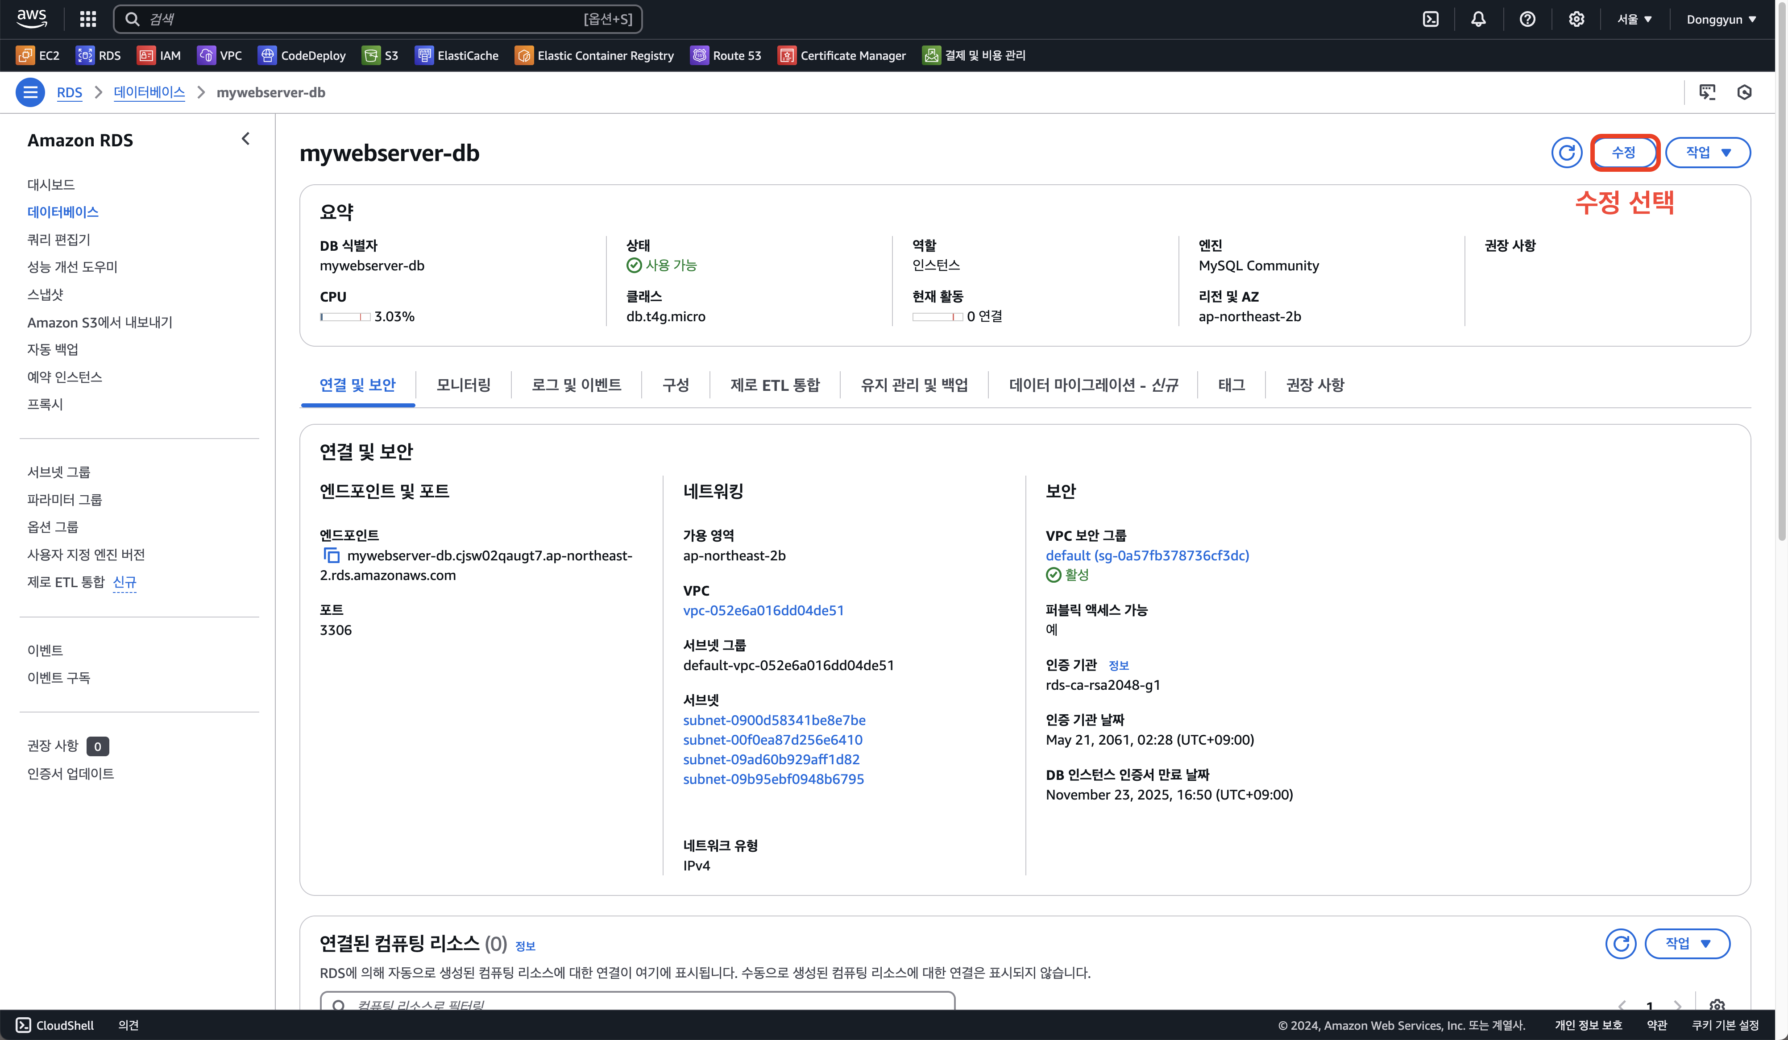Open 파라미터 그룹 in the sidebar
Screen dimensions: 1788x1040
[x=65, y=500]
